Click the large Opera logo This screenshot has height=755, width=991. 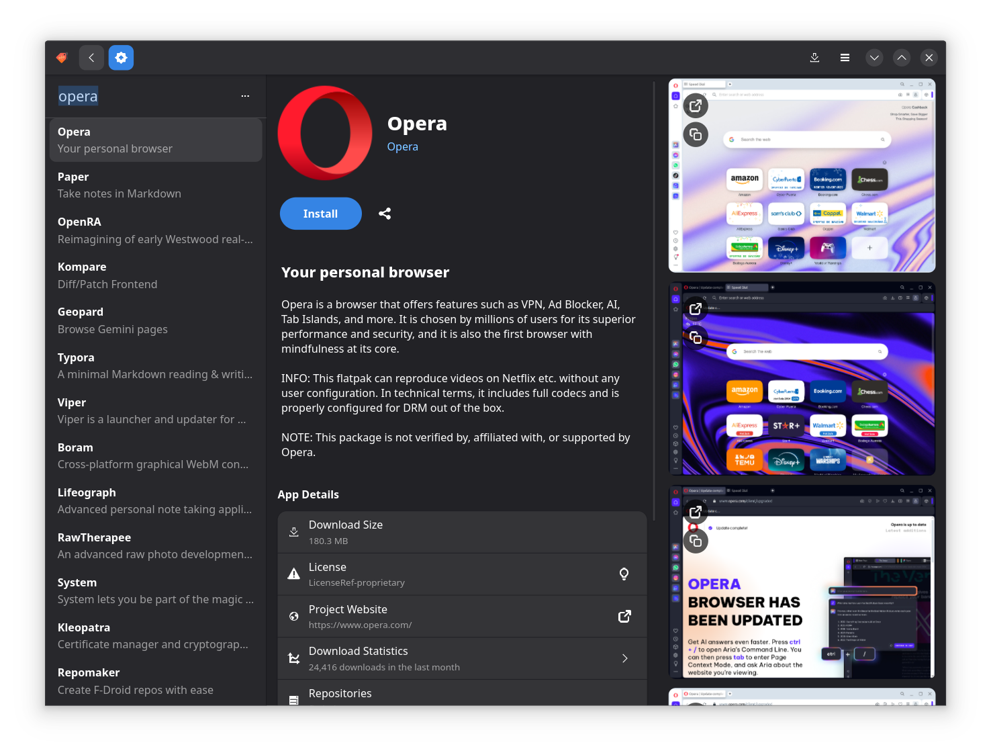[x=325, y=133]
